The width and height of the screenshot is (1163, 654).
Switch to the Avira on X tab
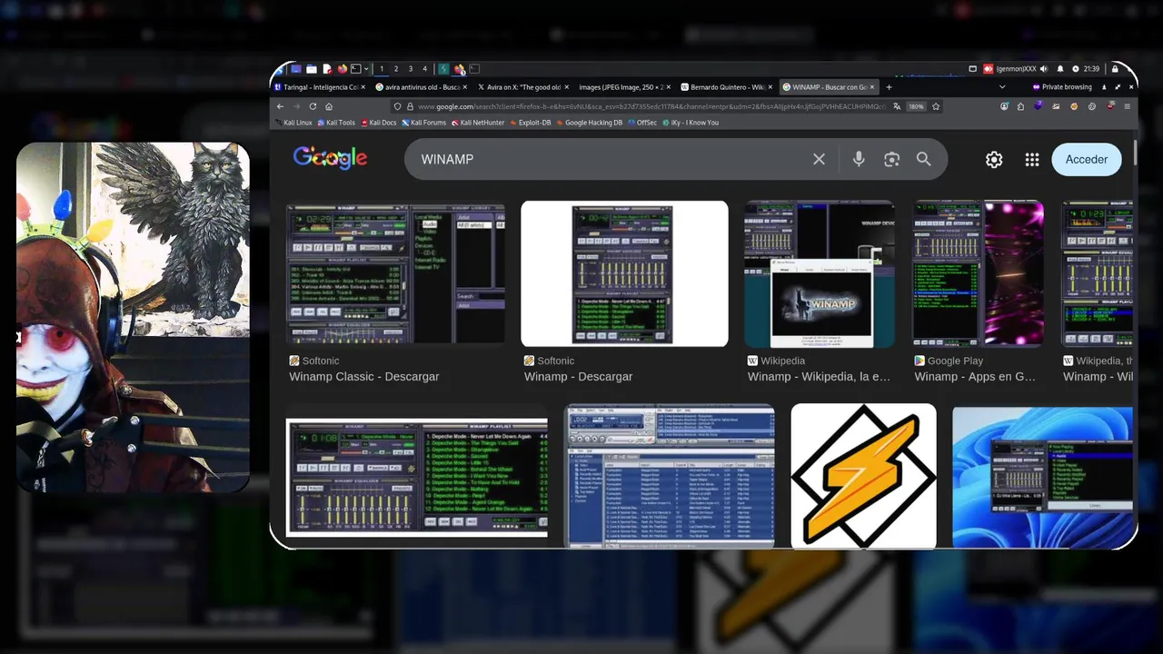point(525,87)
